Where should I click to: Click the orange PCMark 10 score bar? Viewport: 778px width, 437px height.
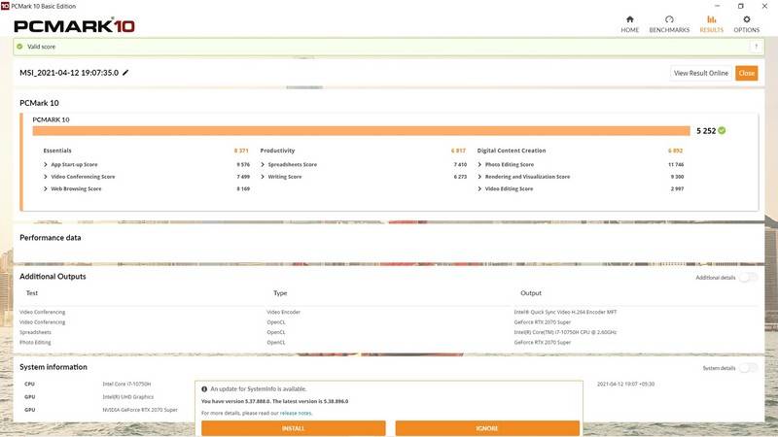(361, 130)
